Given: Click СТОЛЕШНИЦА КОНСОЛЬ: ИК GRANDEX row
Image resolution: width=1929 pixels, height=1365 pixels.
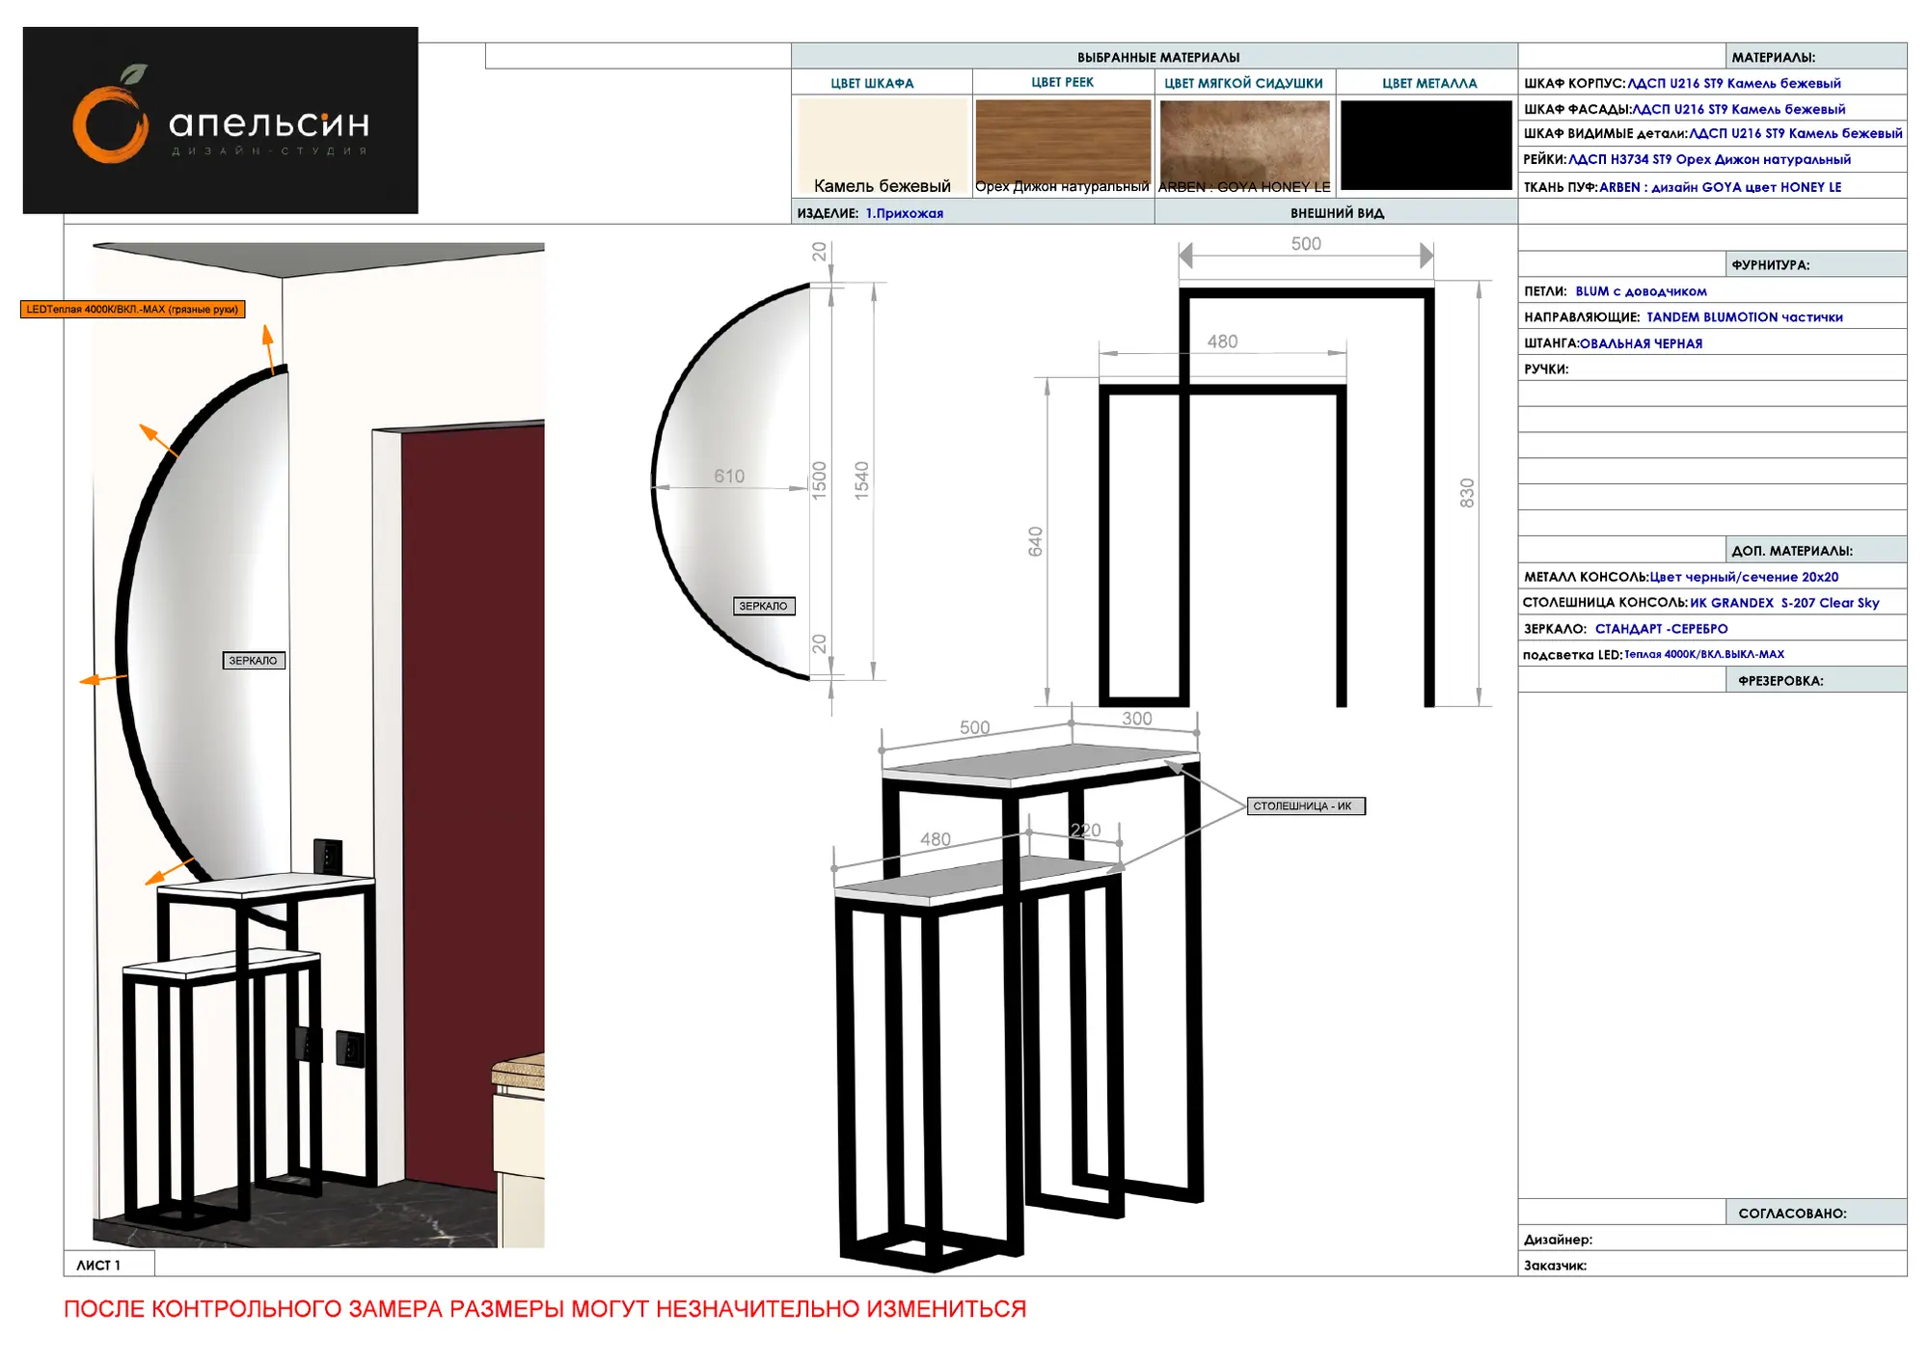Looking at the screenshot, I should [x=1712, y=602].
